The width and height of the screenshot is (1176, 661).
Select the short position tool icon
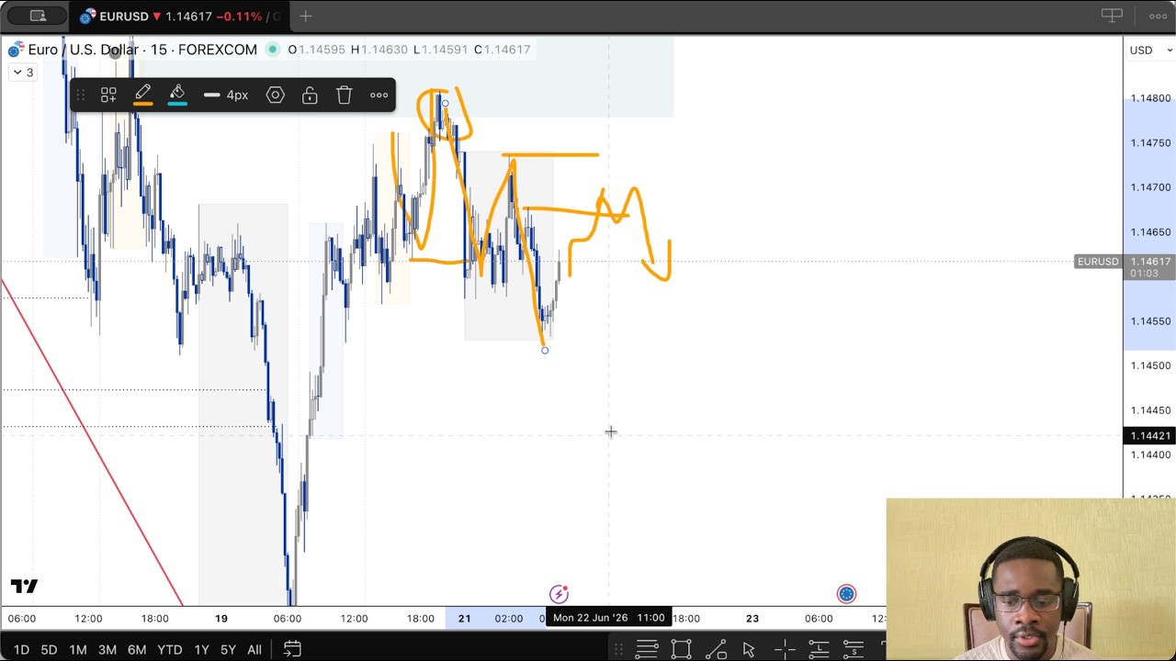point(853,649)
